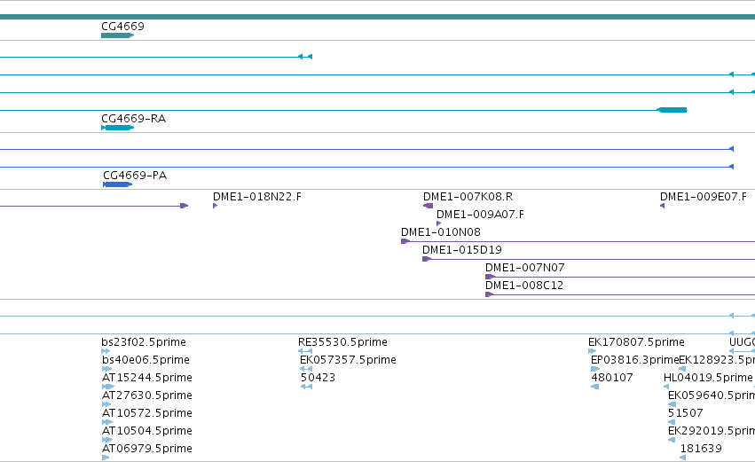Click the 480107 feature arrow
This screenshot has height=462, width=755.
point(594,387)
